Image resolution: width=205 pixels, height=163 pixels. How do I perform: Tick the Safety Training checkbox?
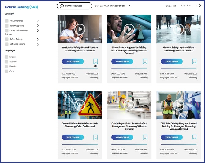pyautogui.click(x=6, y=39)
